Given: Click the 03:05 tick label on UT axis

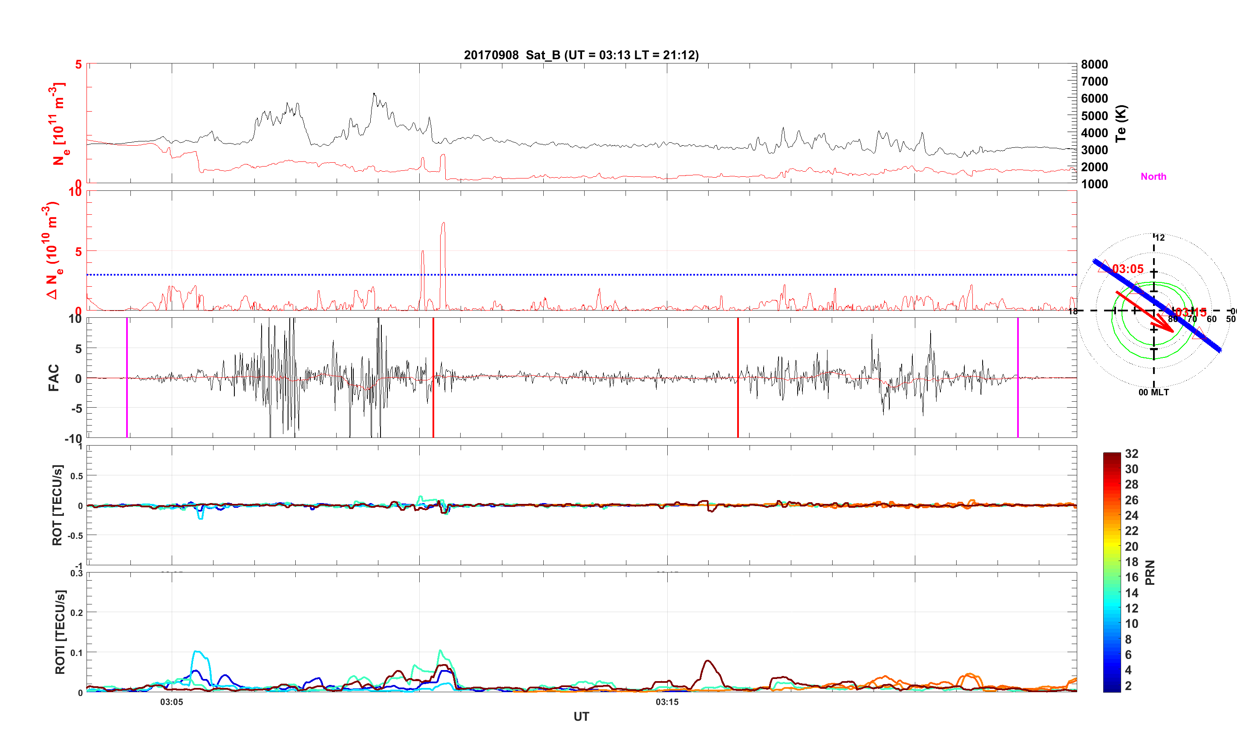Looking at the screenshot, I should pyautogui.click(x=172, y=702).
